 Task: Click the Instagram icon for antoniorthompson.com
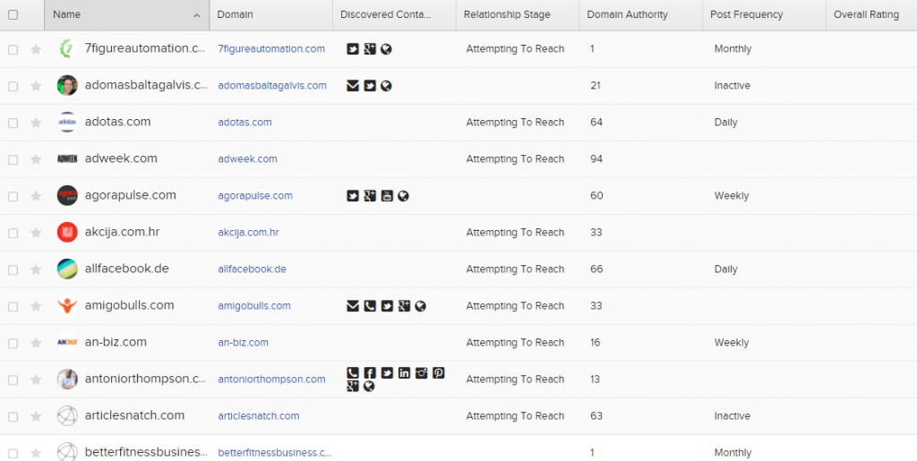coord(421,372)
